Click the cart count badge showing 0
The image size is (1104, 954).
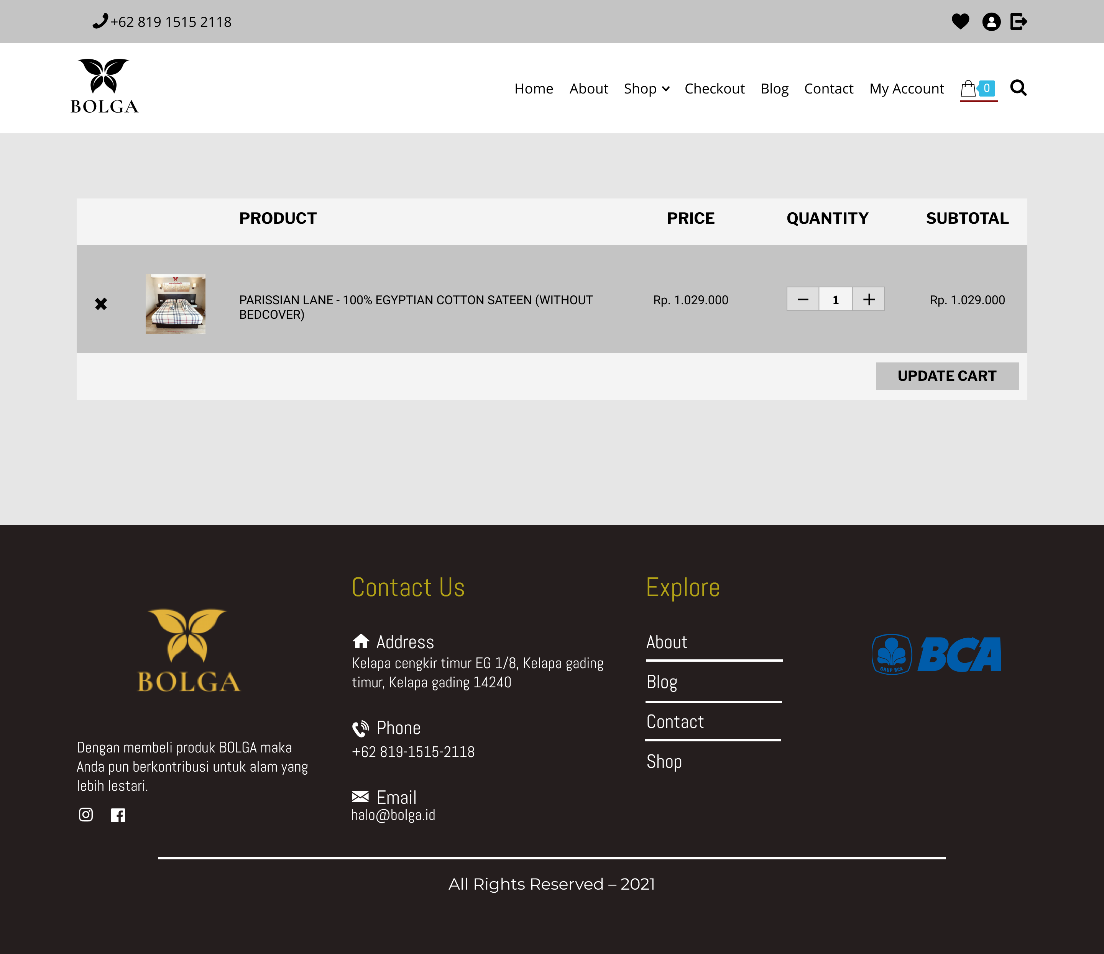pos(986,88)
